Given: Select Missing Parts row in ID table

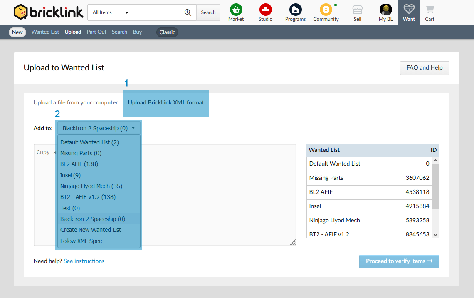Looking at the screenshot, I should tap(369, 178).
